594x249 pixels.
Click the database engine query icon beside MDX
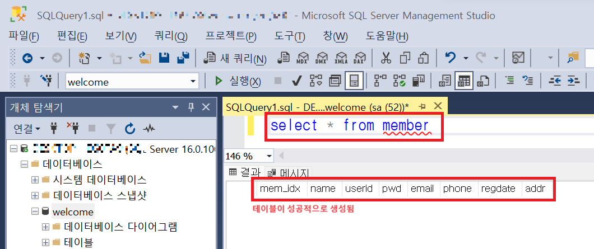tap(284, 58)
